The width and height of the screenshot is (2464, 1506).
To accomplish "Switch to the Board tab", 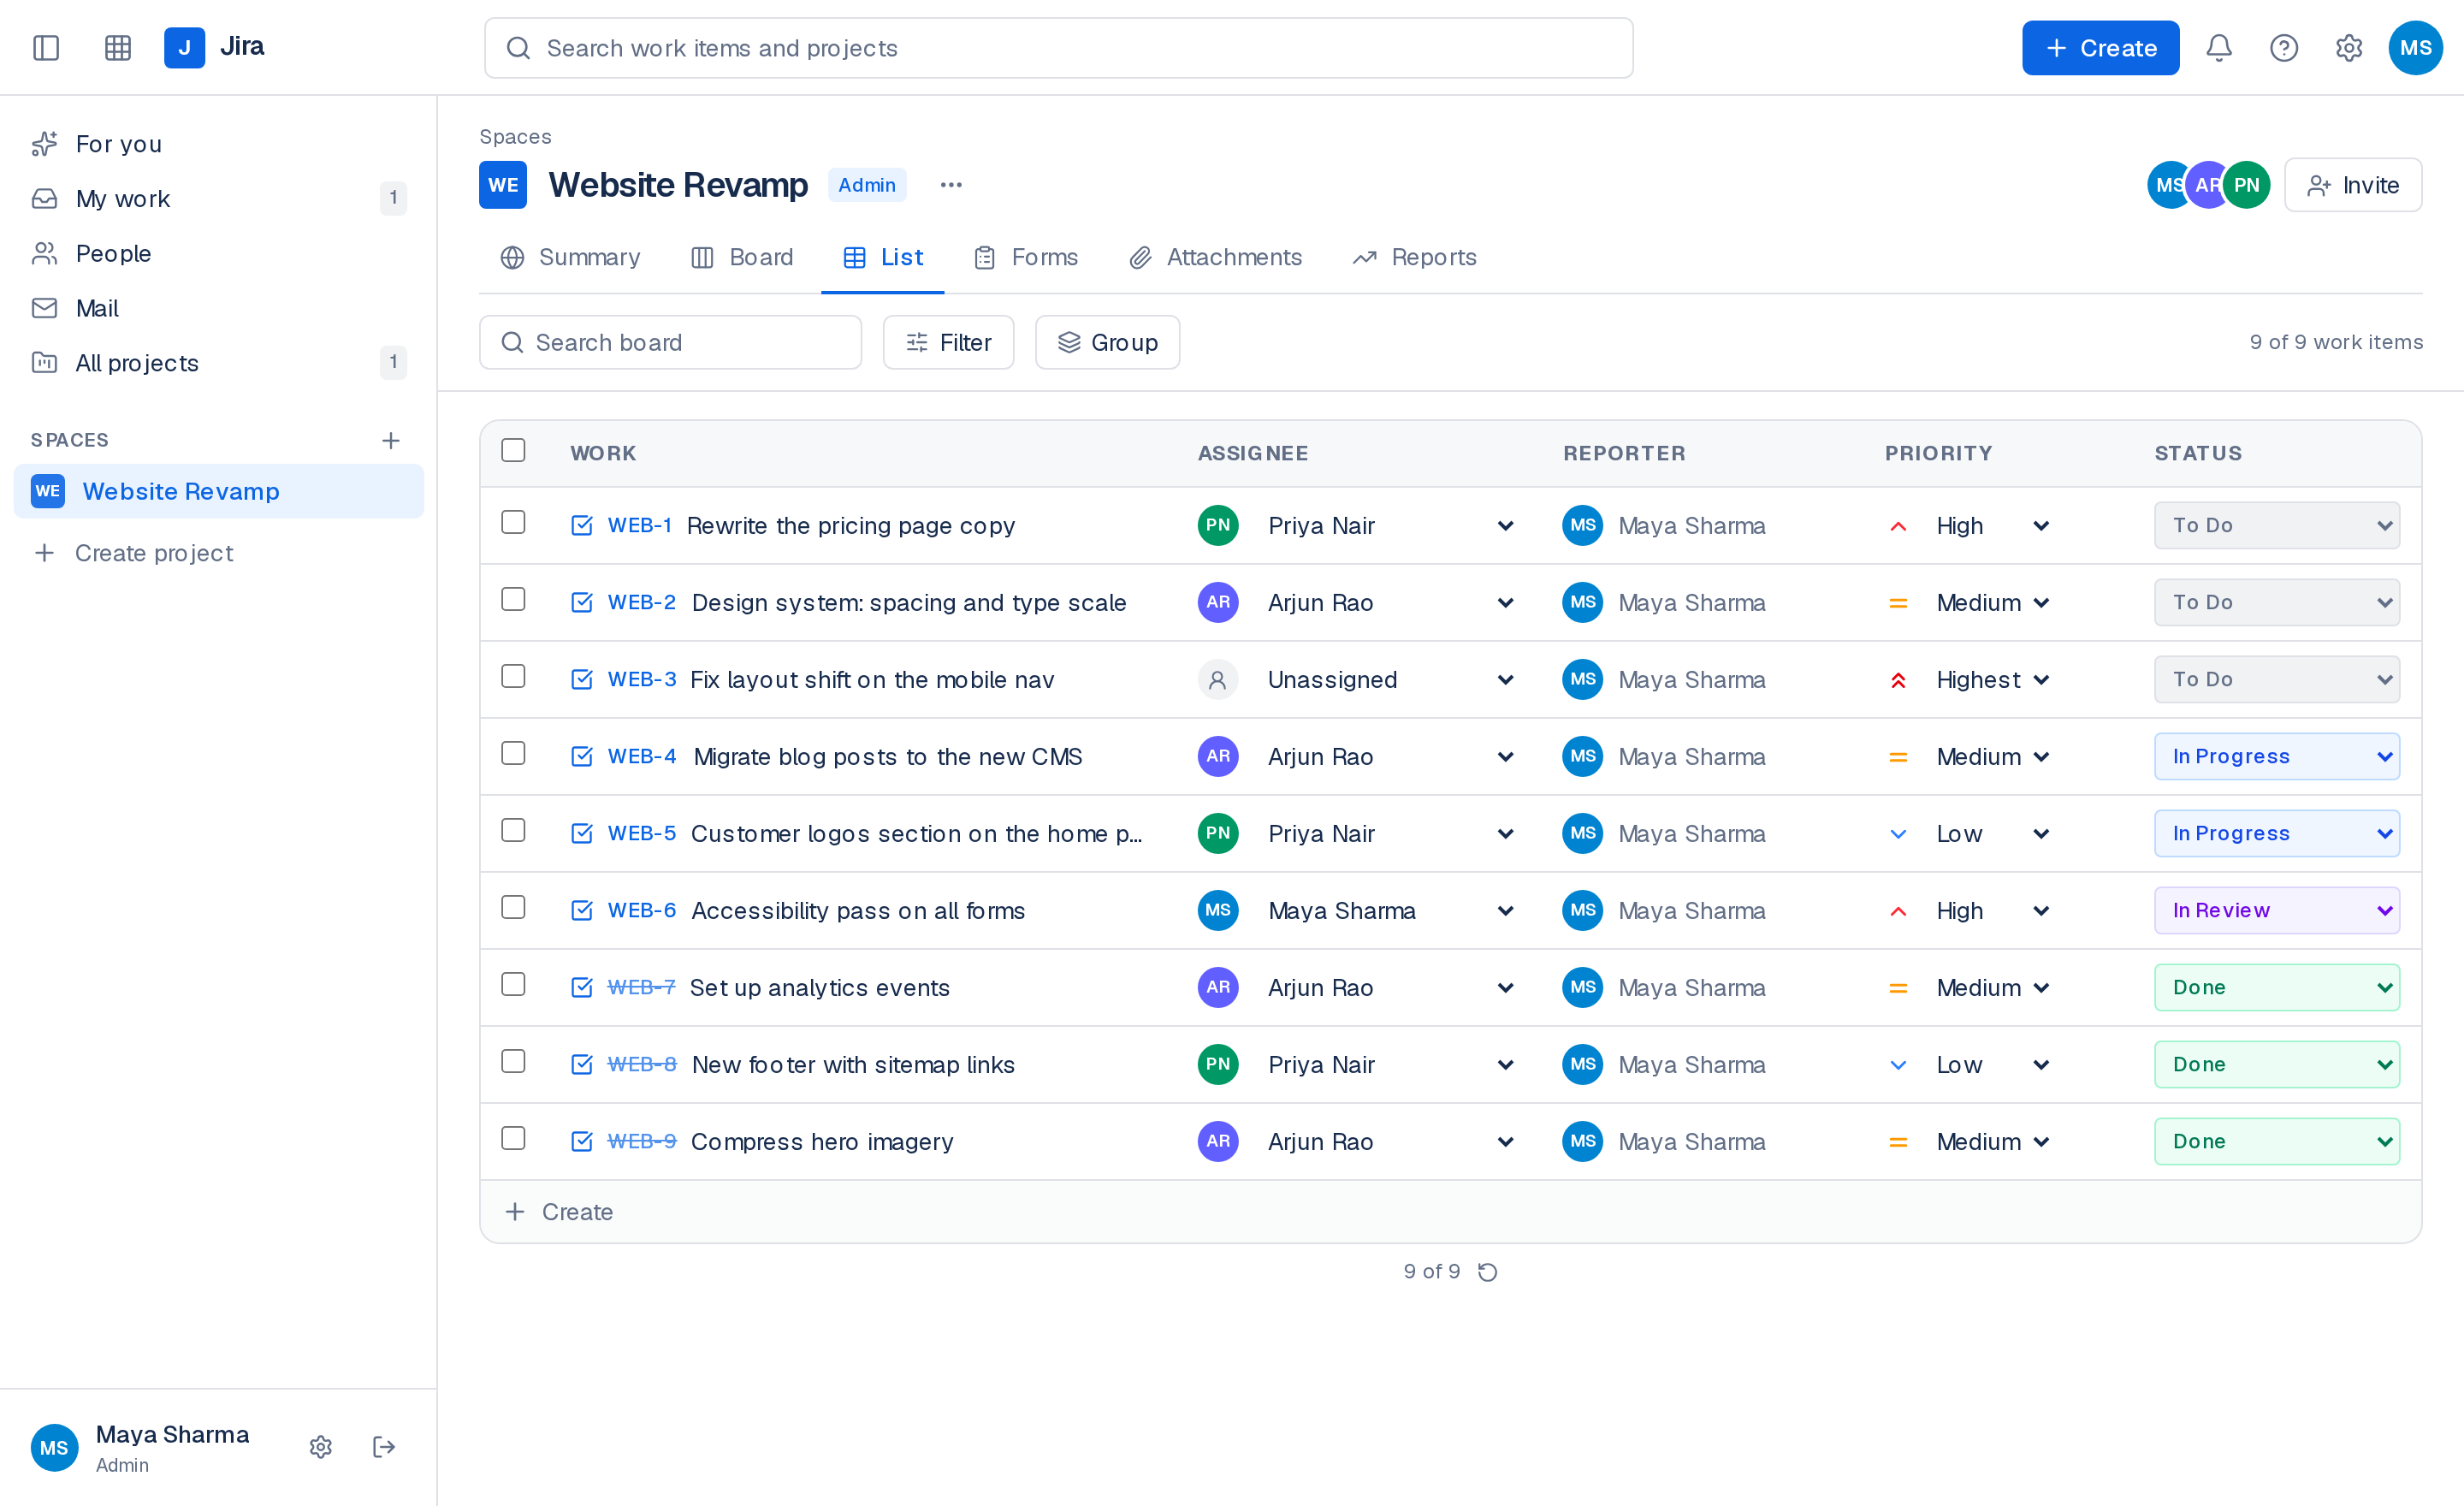I will coord(742,258).
